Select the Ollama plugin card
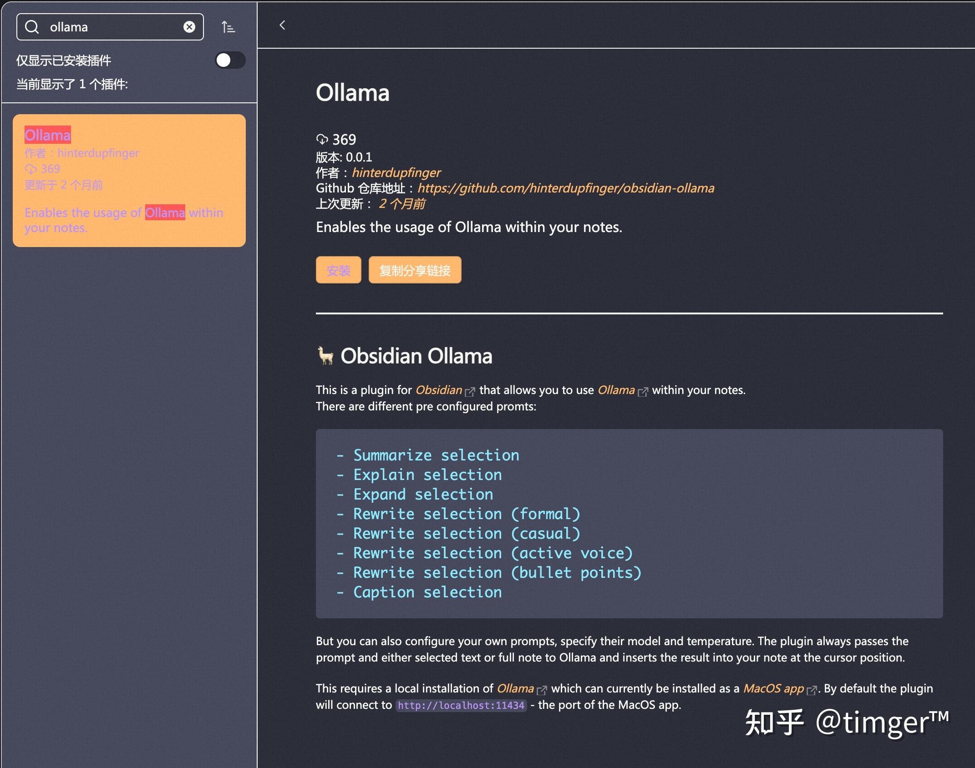The image size is (975, 768). pyautogui.click(x=129, y=181)
